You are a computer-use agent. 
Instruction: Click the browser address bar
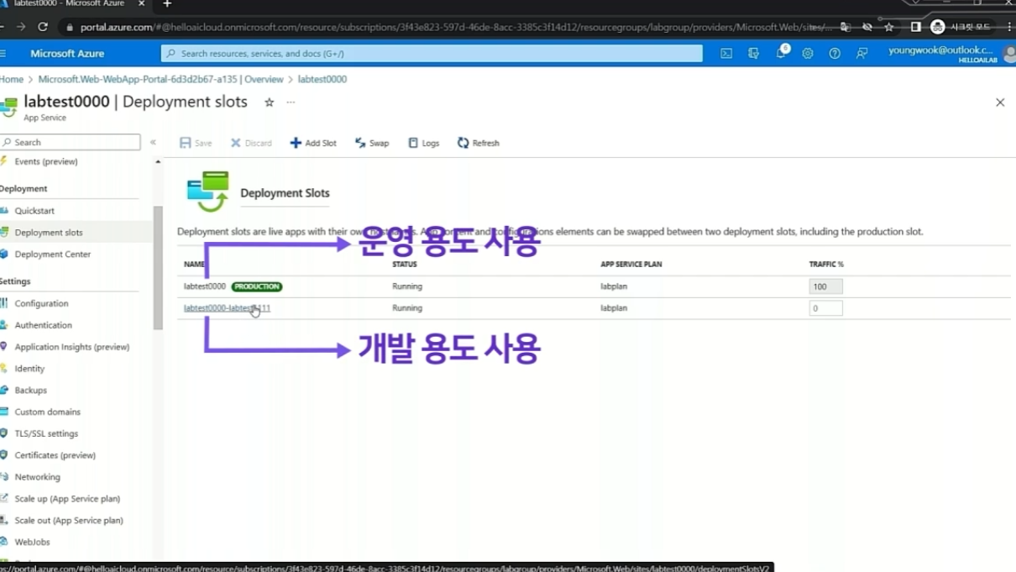(x=456, y=27)
